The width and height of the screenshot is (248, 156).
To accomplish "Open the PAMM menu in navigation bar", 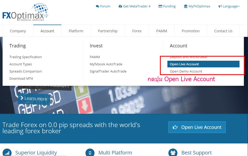I will [x=162, y=31].
